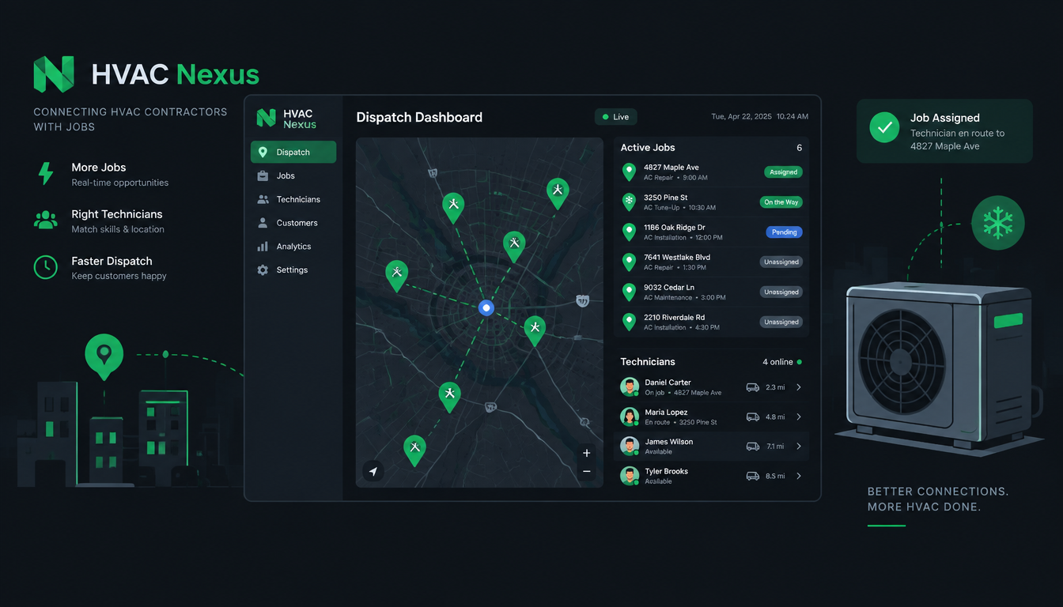Viewport: 1063px width, 607px height.
Task: Click the Job Assigned notification card
Action: tap(944, 131)
